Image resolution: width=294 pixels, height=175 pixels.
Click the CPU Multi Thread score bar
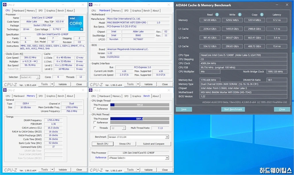tap(140, 118)
